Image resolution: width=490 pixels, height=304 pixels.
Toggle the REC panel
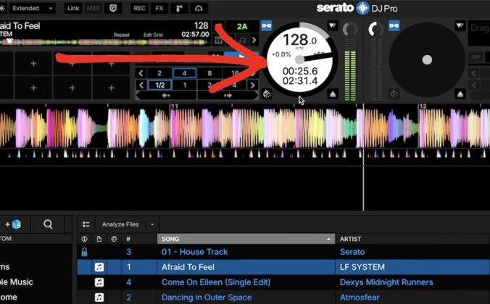pyautogui.click(x=139, y=9)
